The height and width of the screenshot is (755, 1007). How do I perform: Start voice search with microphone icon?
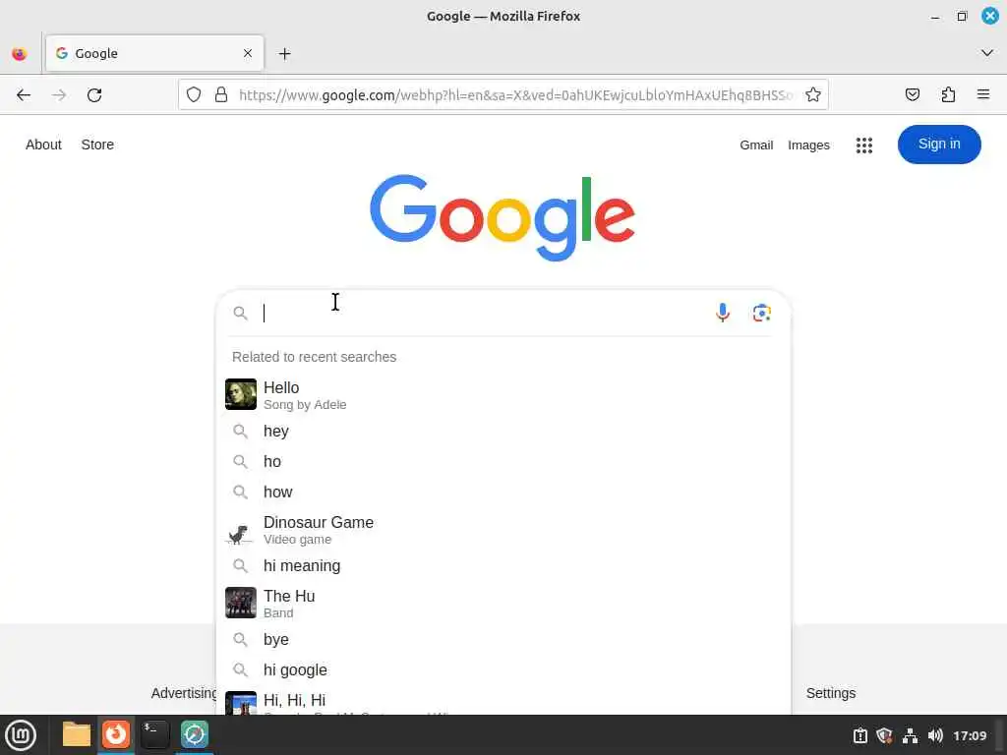pos(723,313)
